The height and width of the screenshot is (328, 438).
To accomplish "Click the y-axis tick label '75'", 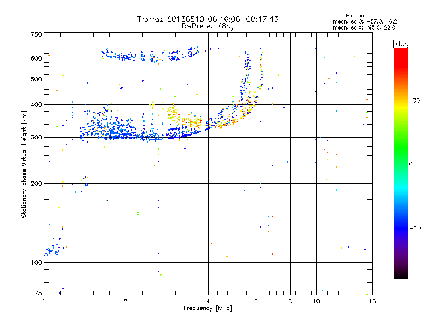I will click(38, 293).
